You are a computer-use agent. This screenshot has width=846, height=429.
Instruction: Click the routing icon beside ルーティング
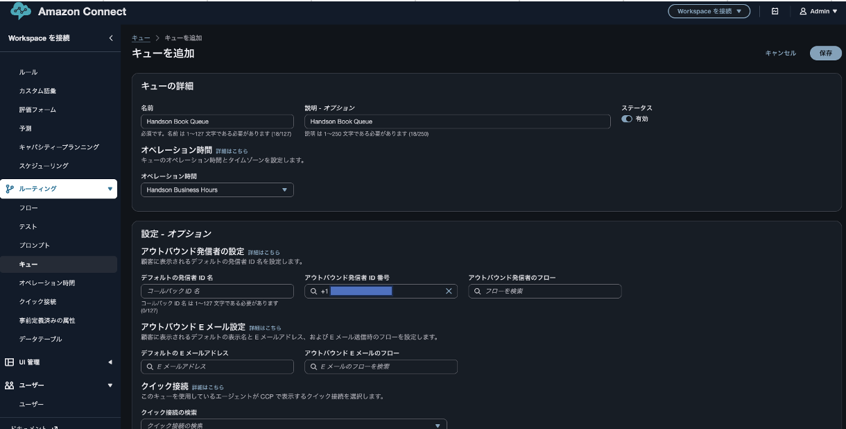tap(9, 189)
